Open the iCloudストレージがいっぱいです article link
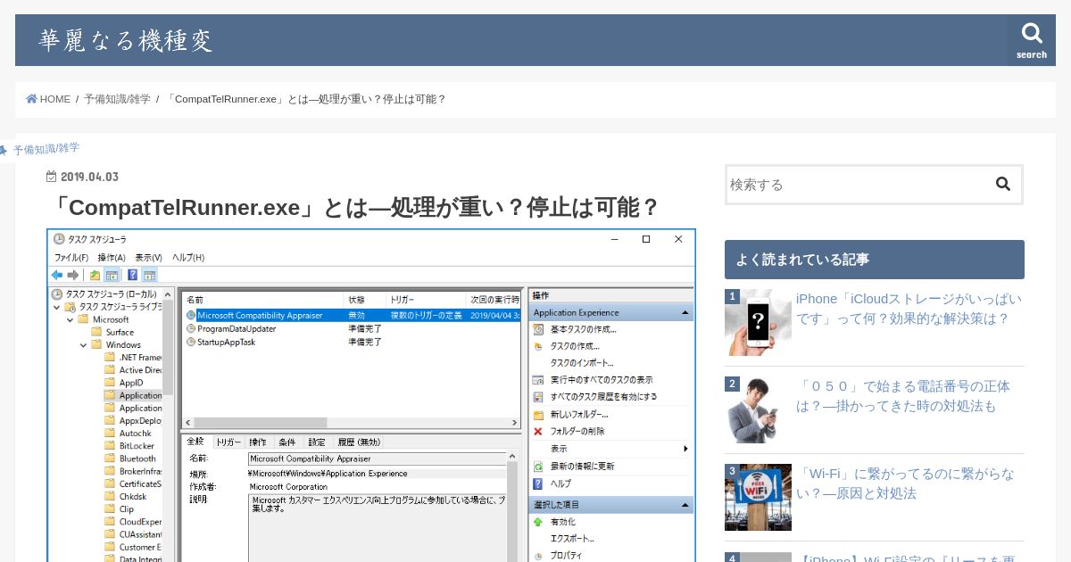 pos(909,309)
